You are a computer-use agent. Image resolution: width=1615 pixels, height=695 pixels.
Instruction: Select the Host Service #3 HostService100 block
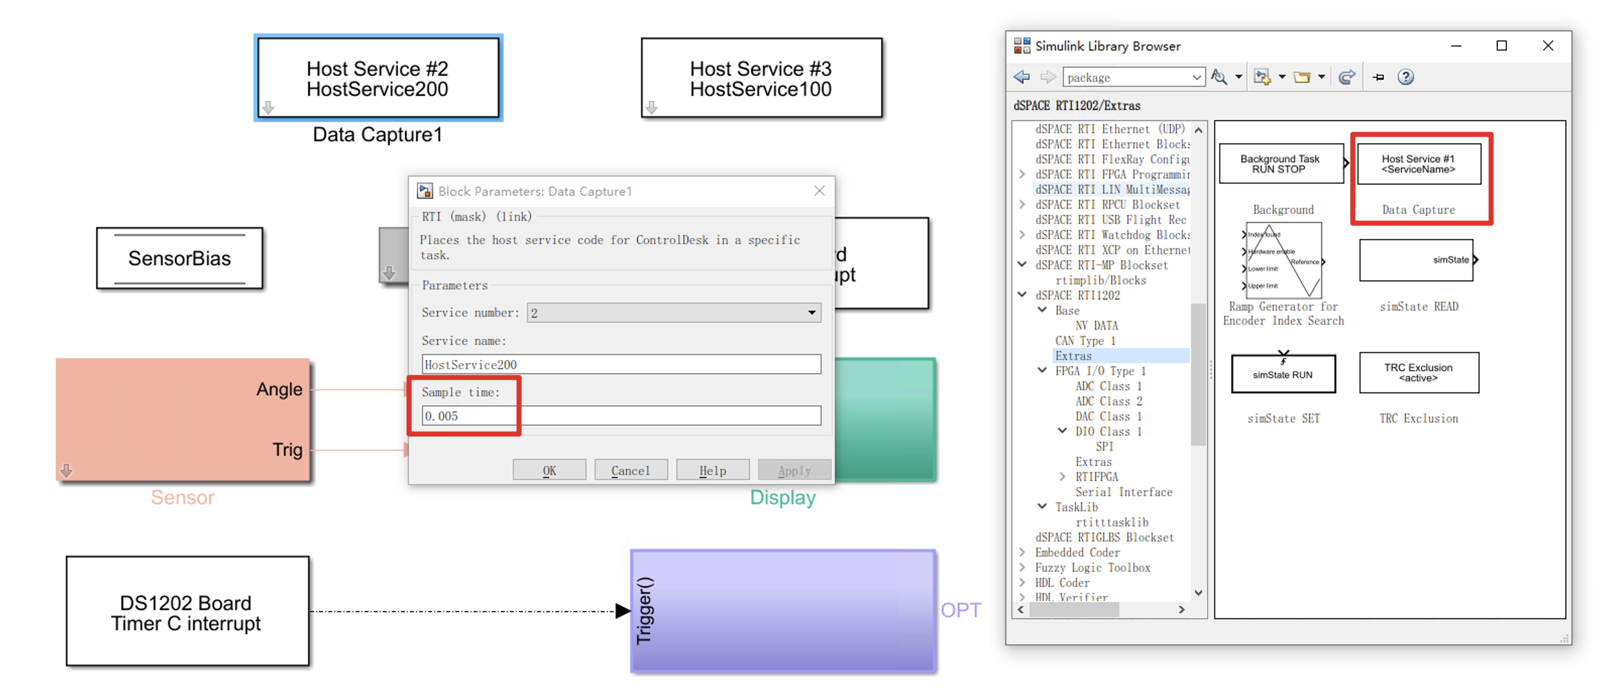(x=761, y=78)
